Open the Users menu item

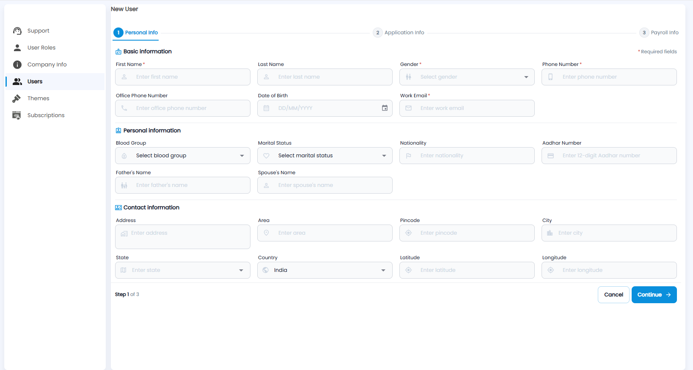click(55, 82)
